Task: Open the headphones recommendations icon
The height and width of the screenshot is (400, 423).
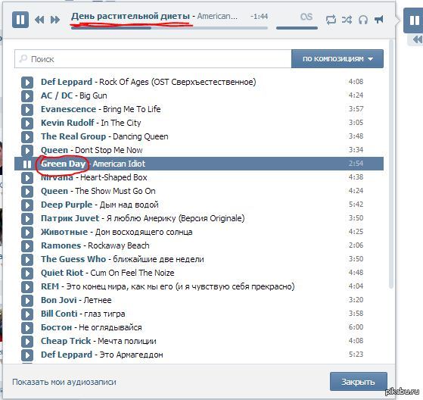Action: click(363, 20)
